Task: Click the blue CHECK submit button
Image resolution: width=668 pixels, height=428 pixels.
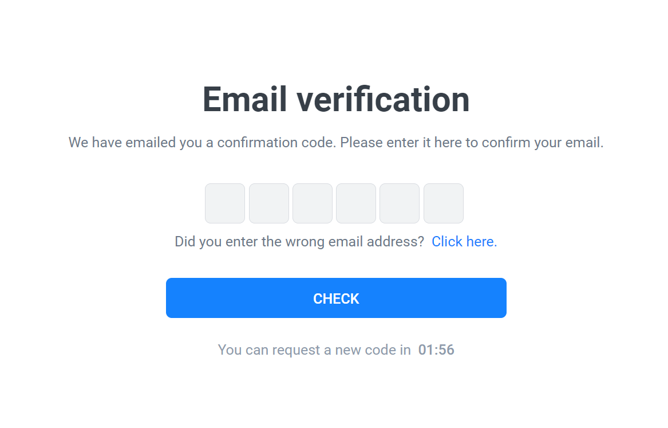Action: (x=336, y=298)
